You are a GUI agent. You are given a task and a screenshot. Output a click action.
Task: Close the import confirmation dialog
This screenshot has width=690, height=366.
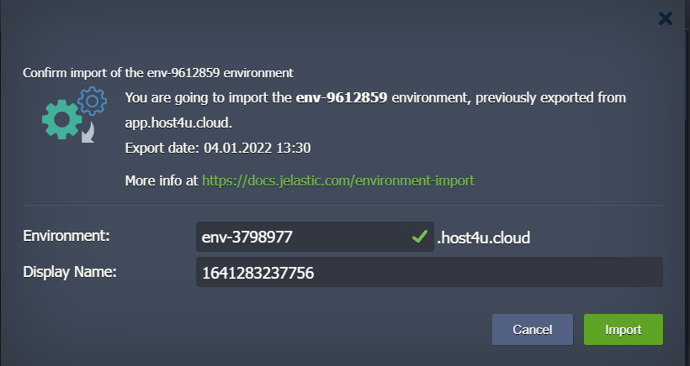pos(665,18)
